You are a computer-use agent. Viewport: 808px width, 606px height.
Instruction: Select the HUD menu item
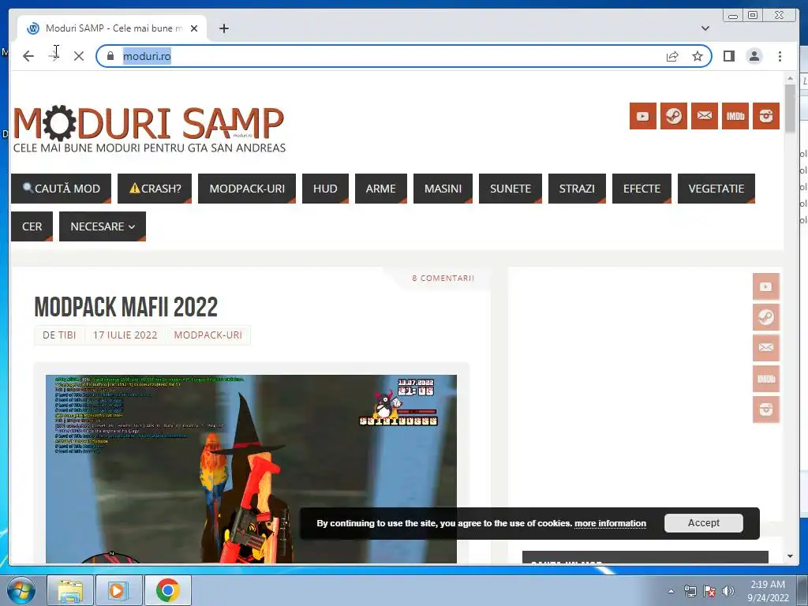click(325, 189)
